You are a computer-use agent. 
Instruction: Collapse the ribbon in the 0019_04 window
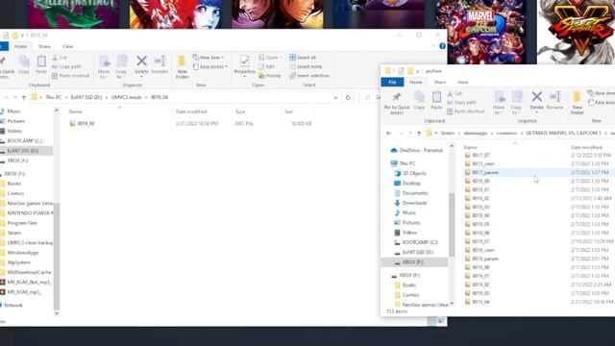[433, 46]
